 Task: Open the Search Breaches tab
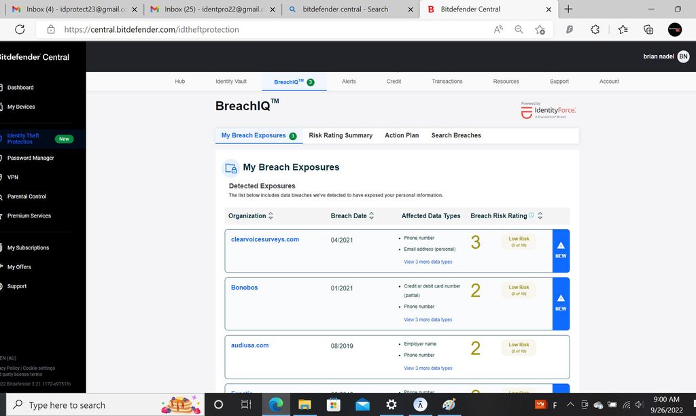pos(456,135)
